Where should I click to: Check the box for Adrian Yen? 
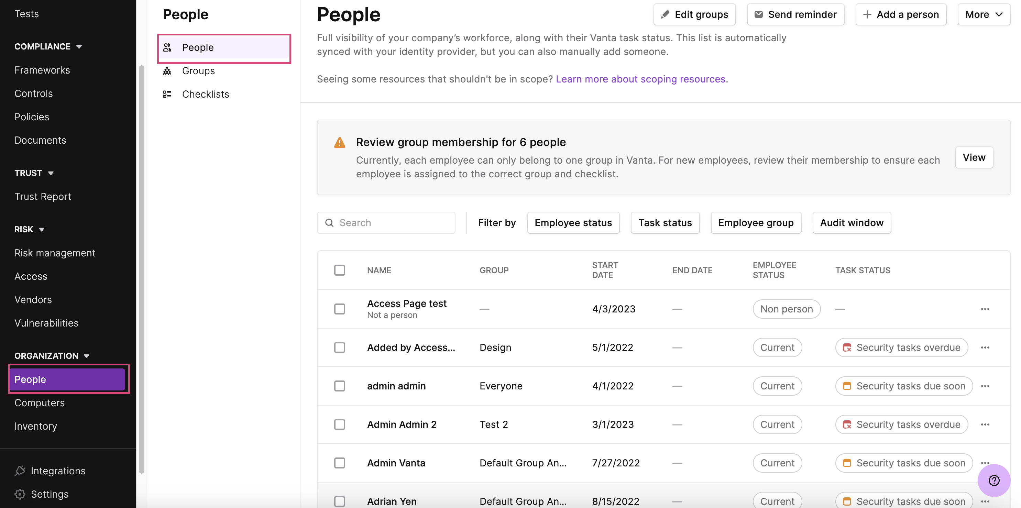[340, 501]
